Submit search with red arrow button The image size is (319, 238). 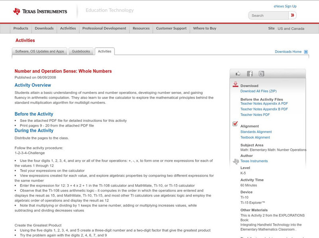[292, 16]
